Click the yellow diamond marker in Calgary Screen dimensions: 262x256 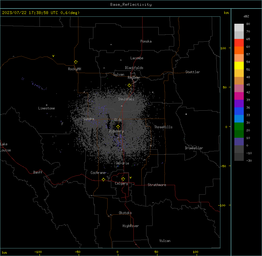click(x=123, y=179)
